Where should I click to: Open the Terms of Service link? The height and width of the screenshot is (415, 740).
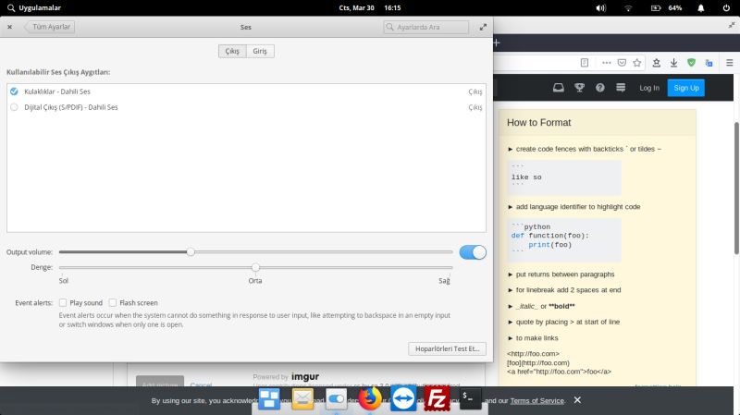tap(537, 401)
